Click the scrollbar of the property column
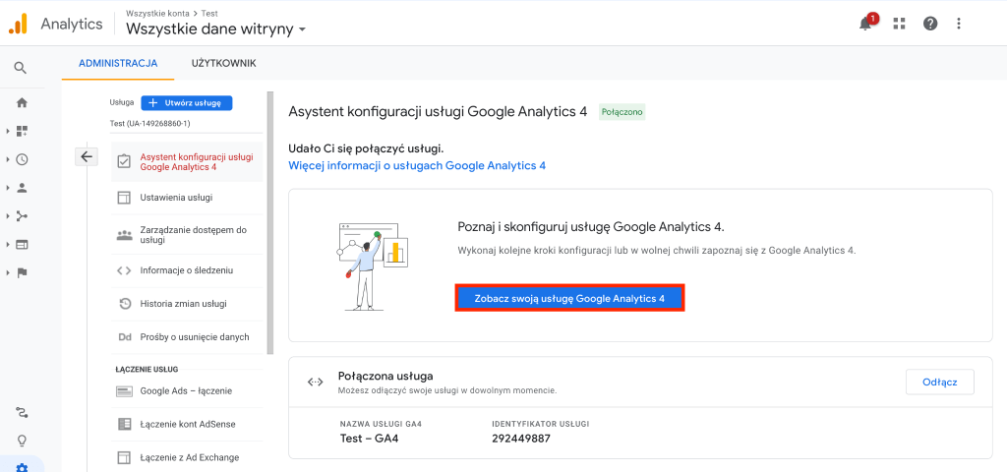This screenshot has width=1007, height=472. point(269,221)
